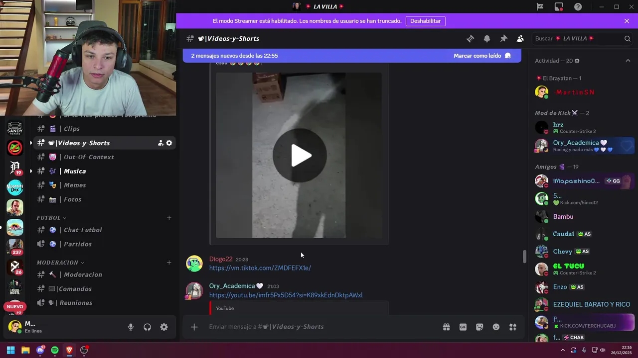
Task: Show pinned messages via pin icon
Action: (x=503, y=39)
